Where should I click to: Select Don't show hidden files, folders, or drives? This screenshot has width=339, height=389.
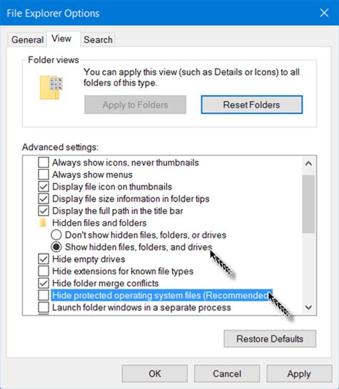[56, 235]
